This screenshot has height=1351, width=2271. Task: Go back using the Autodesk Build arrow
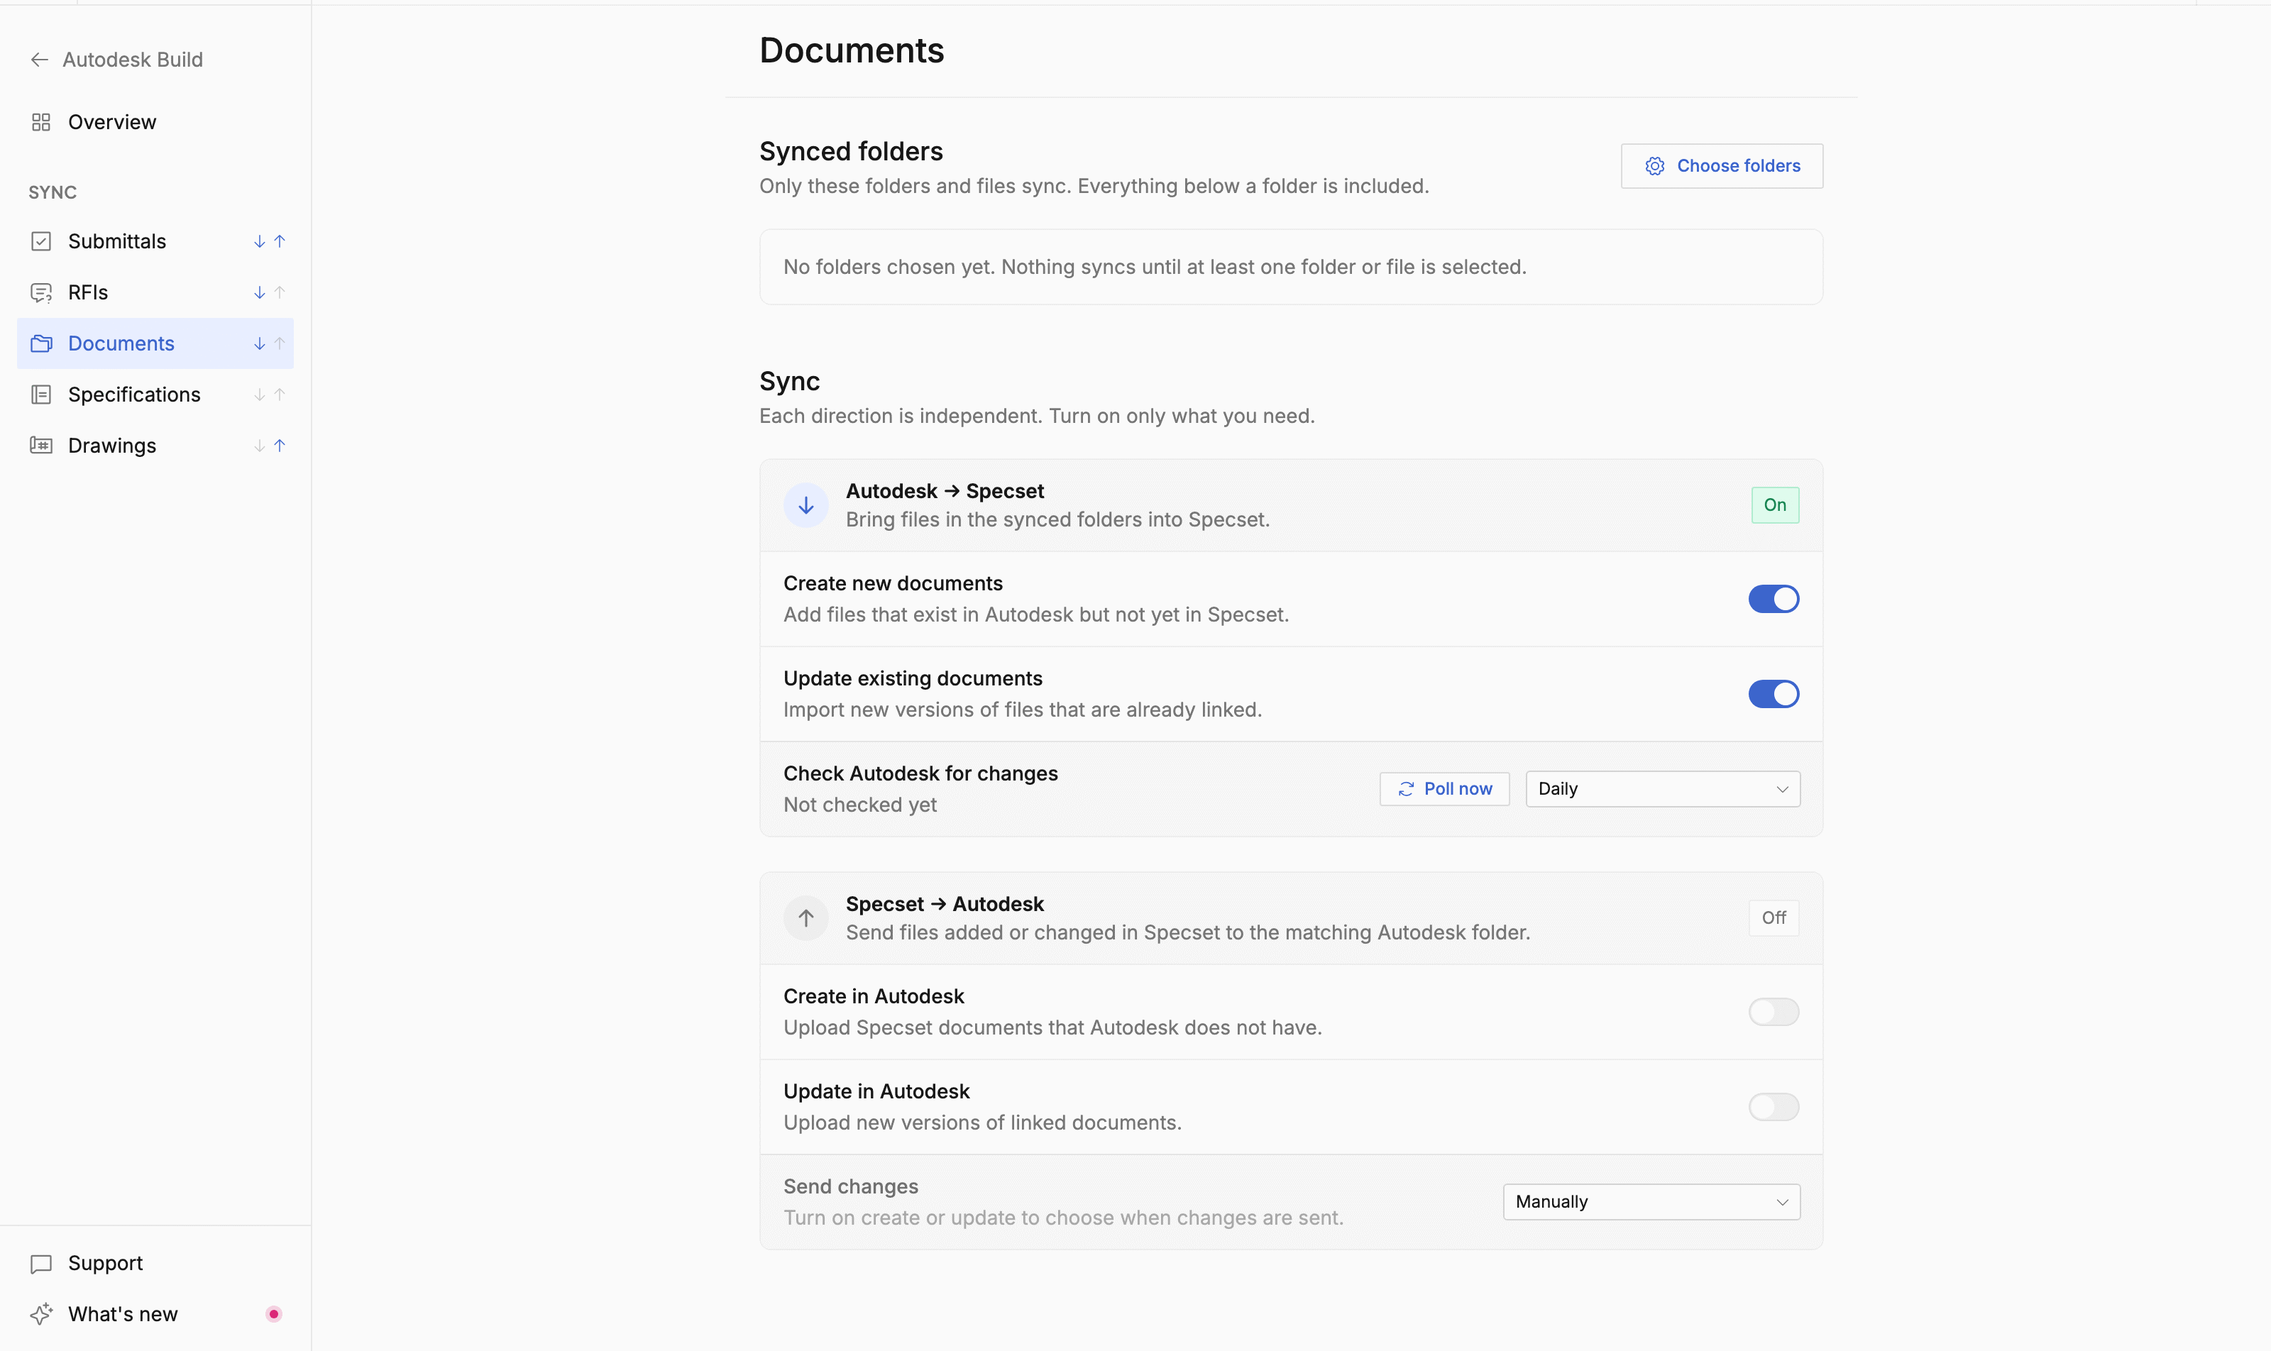click(x=39, y=60)
